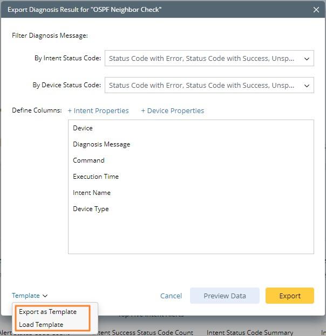Click the yellow Export button

290,296
